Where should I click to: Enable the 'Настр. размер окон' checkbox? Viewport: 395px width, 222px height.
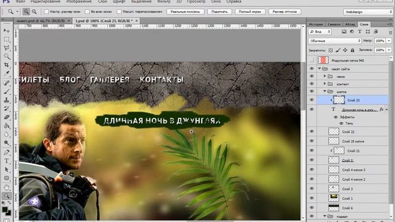pyautogui.click(x=46, y=12)
